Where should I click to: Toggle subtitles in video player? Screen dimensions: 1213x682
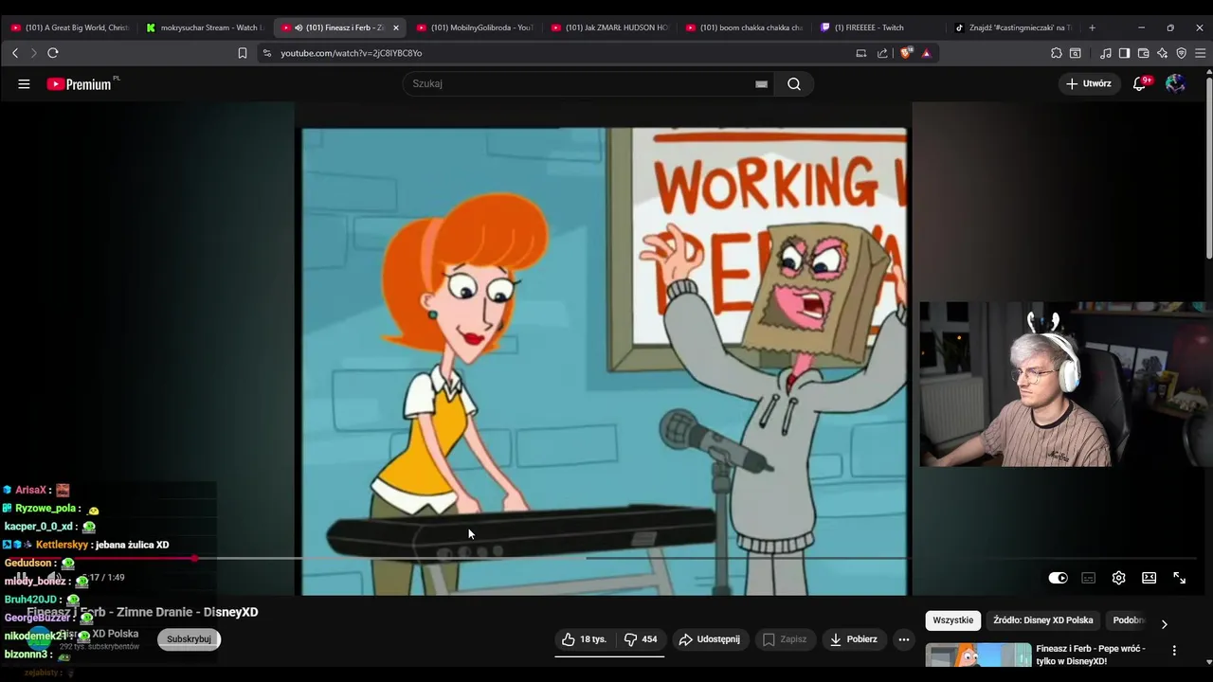[x=1089, y=578]
